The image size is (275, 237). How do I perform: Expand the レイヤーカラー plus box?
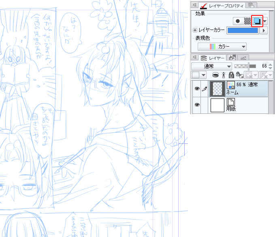coord(195,30)
